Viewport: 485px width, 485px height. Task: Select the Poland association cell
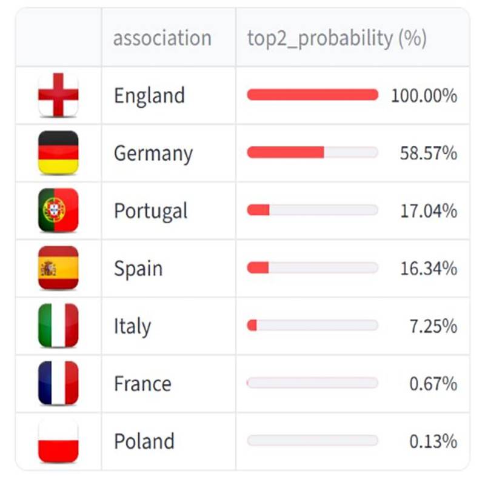tap(144, 441)
